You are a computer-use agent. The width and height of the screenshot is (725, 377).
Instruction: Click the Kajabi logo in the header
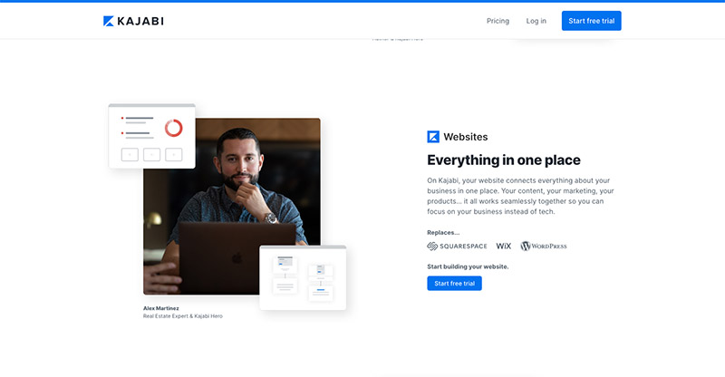(133, 21)
